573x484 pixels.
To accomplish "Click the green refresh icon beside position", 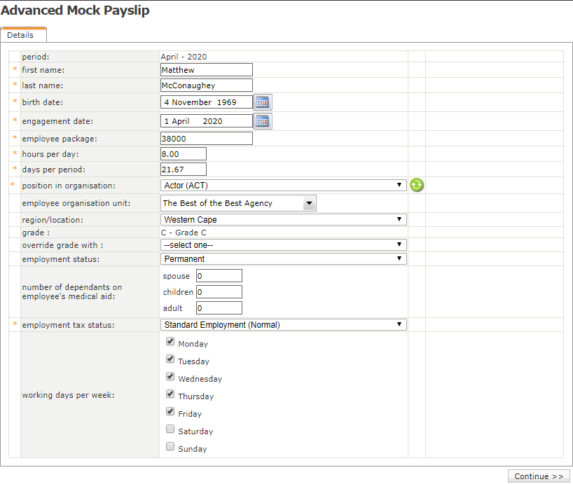I will (x=417, y=185).
